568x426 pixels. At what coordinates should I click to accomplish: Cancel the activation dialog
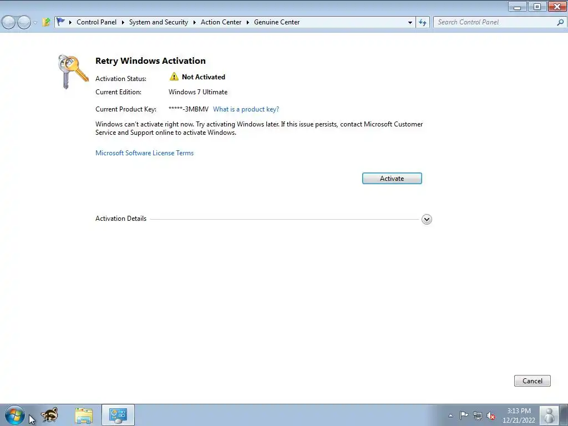point(532,381)
